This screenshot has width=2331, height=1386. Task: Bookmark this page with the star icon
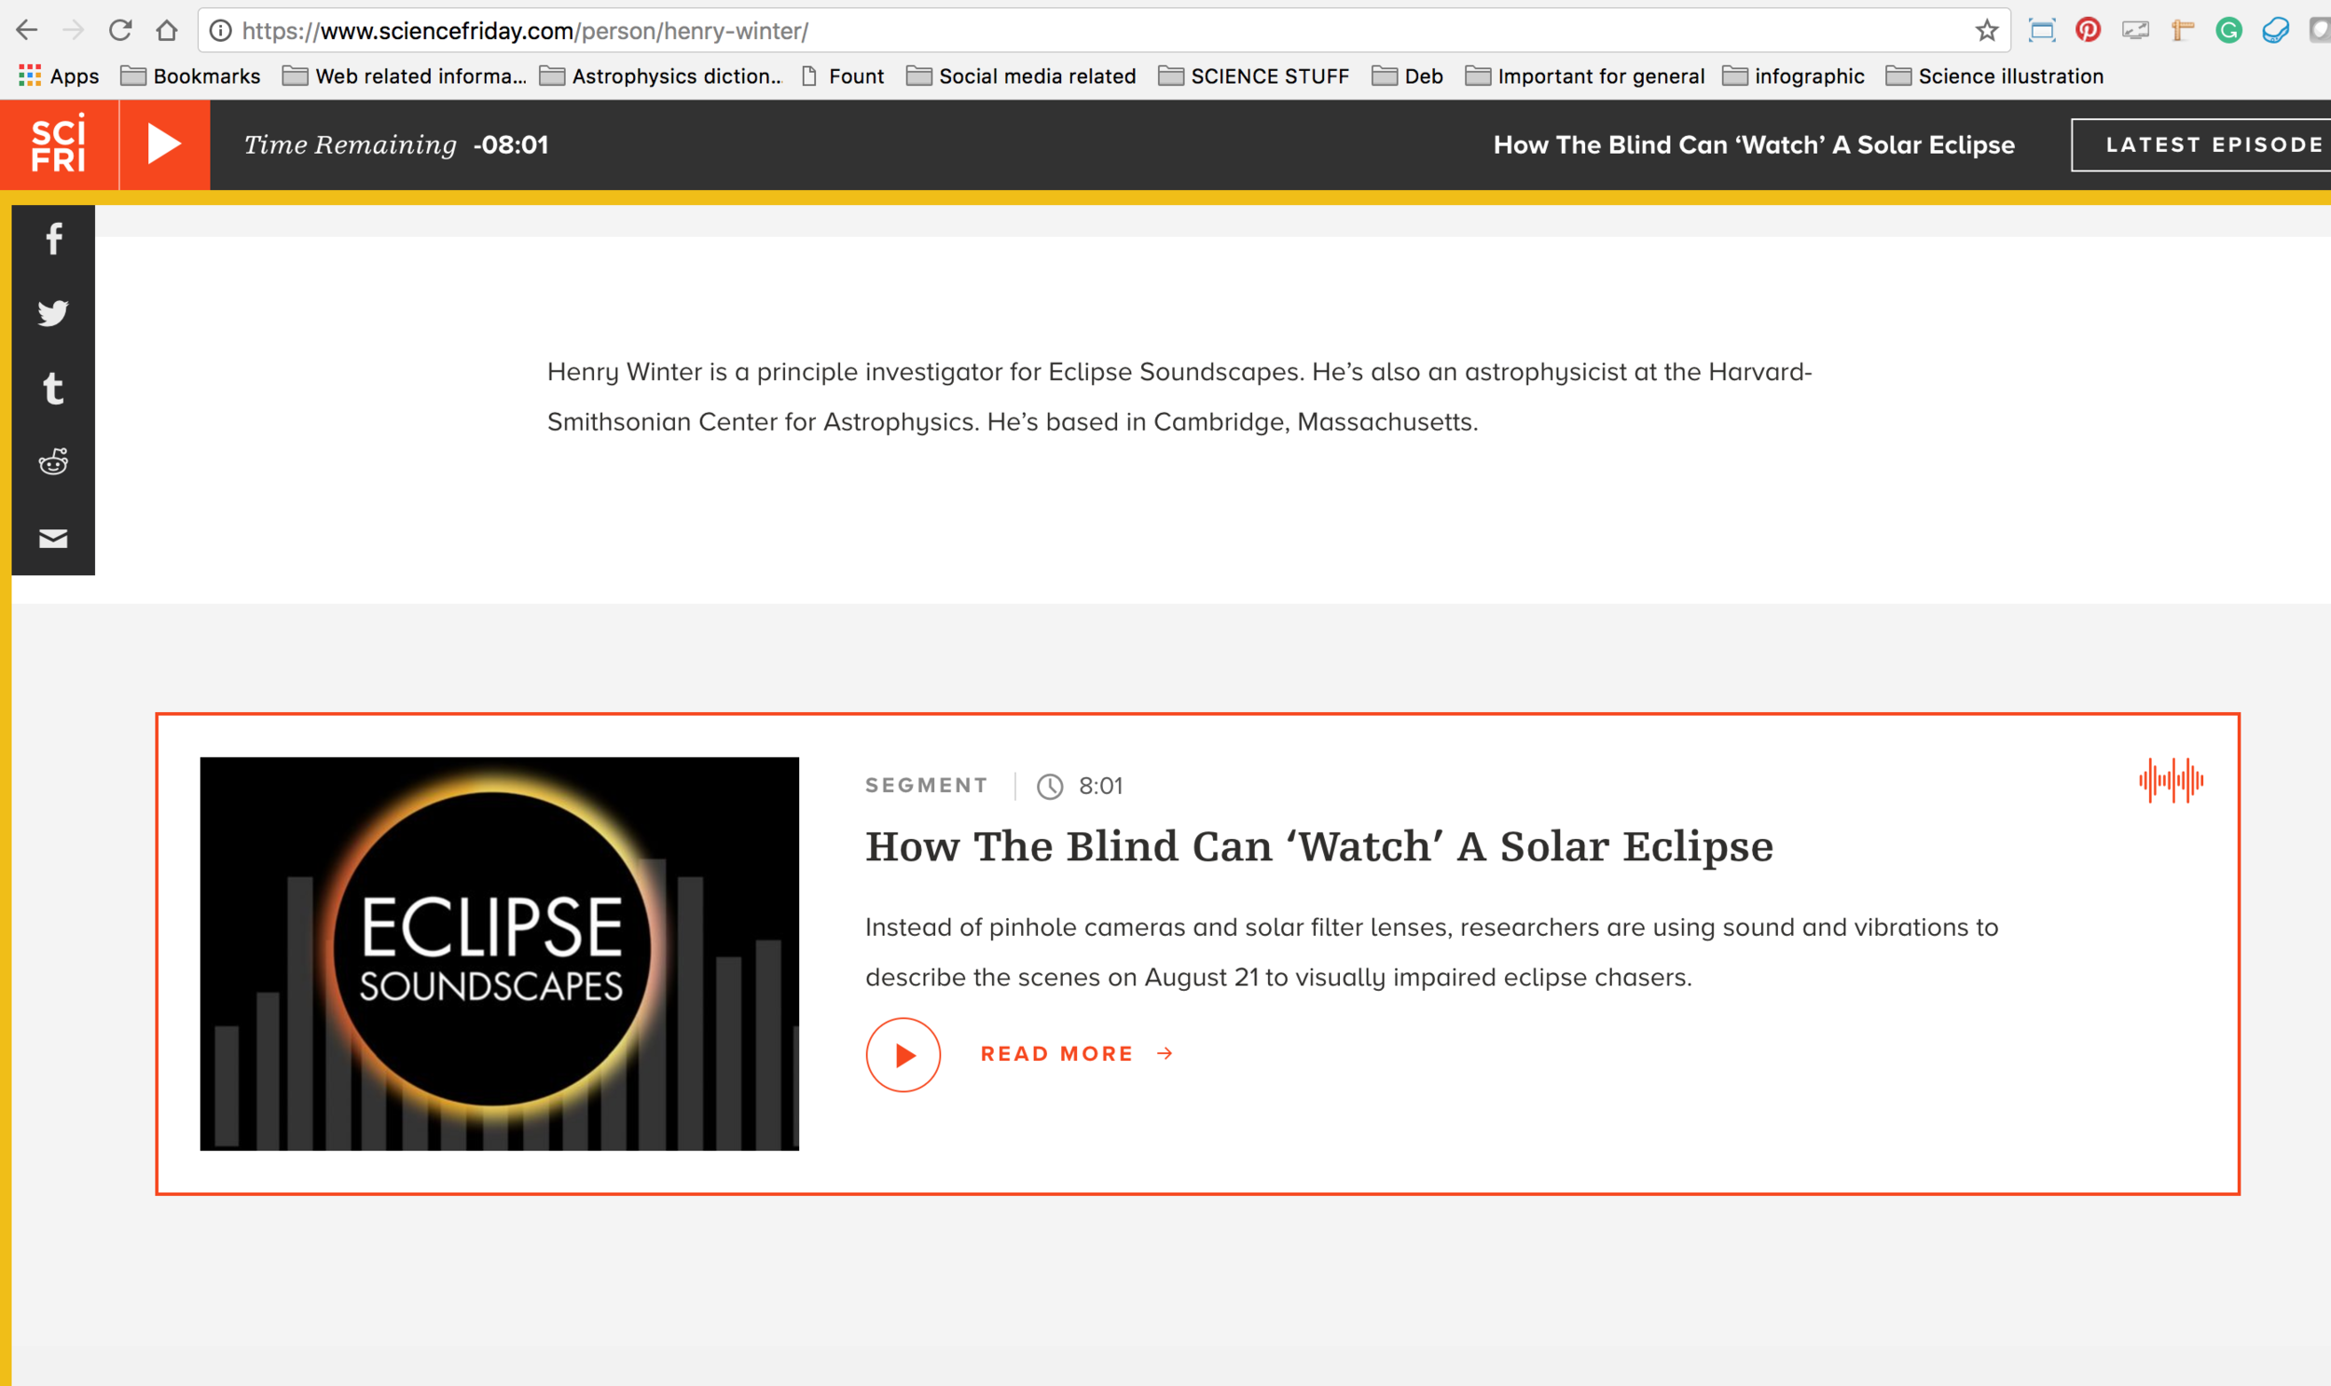(x=1987, y=31)
